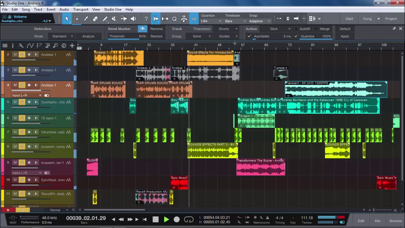Click the Remove bend marker button

click(x=156, y=29)
